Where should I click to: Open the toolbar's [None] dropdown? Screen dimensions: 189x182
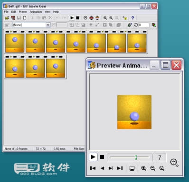(x=48, y=25)
